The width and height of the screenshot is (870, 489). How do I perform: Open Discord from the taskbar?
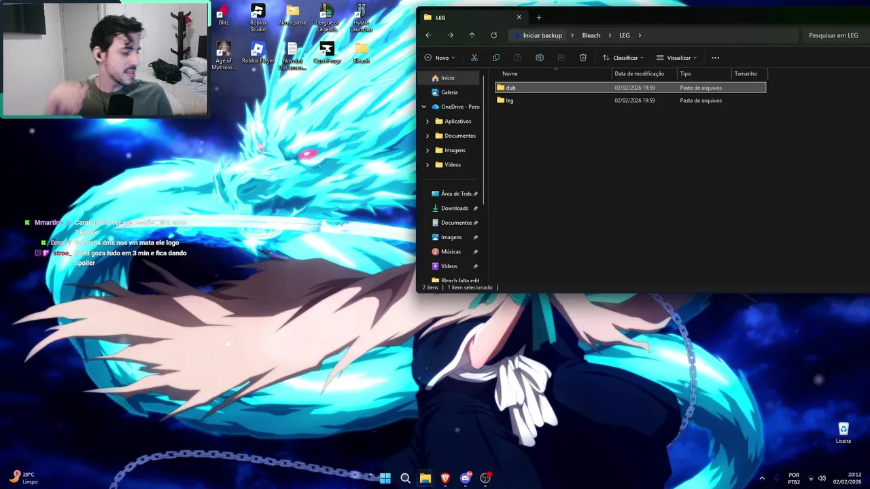tap(466, 478)
